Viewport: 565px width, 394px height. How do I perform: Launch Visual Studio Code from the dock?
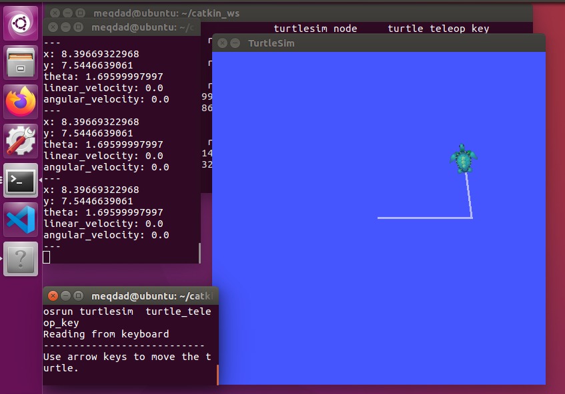21,219
